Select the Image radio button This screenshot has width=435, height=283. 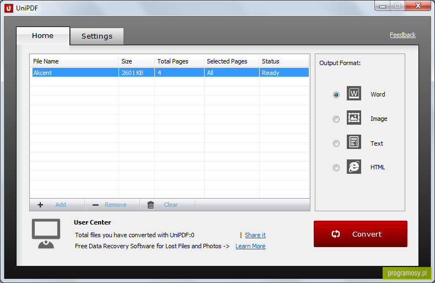[x=336, y=119]
